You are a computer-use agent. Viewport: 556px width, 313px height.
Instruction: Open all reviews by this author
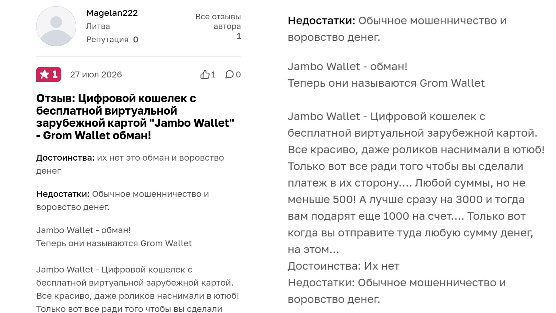pyautogui.click(x=218, y=21)
